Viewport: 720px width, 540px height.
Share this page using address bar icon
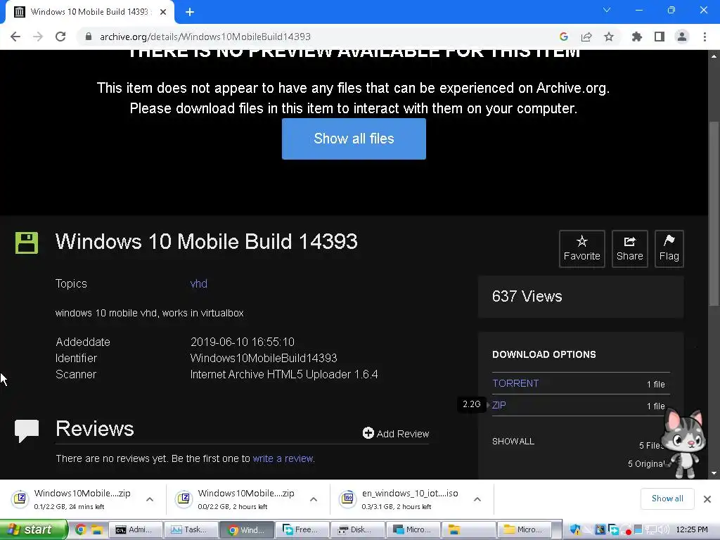[586, 37]
